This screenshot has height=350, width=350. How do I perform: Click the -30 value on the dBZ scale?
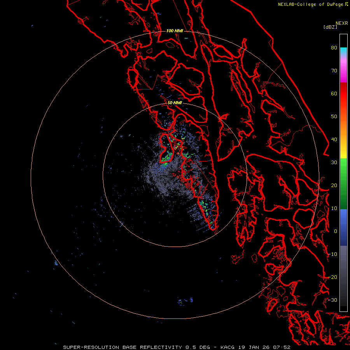pyautogui.click(x=332, y=300)
